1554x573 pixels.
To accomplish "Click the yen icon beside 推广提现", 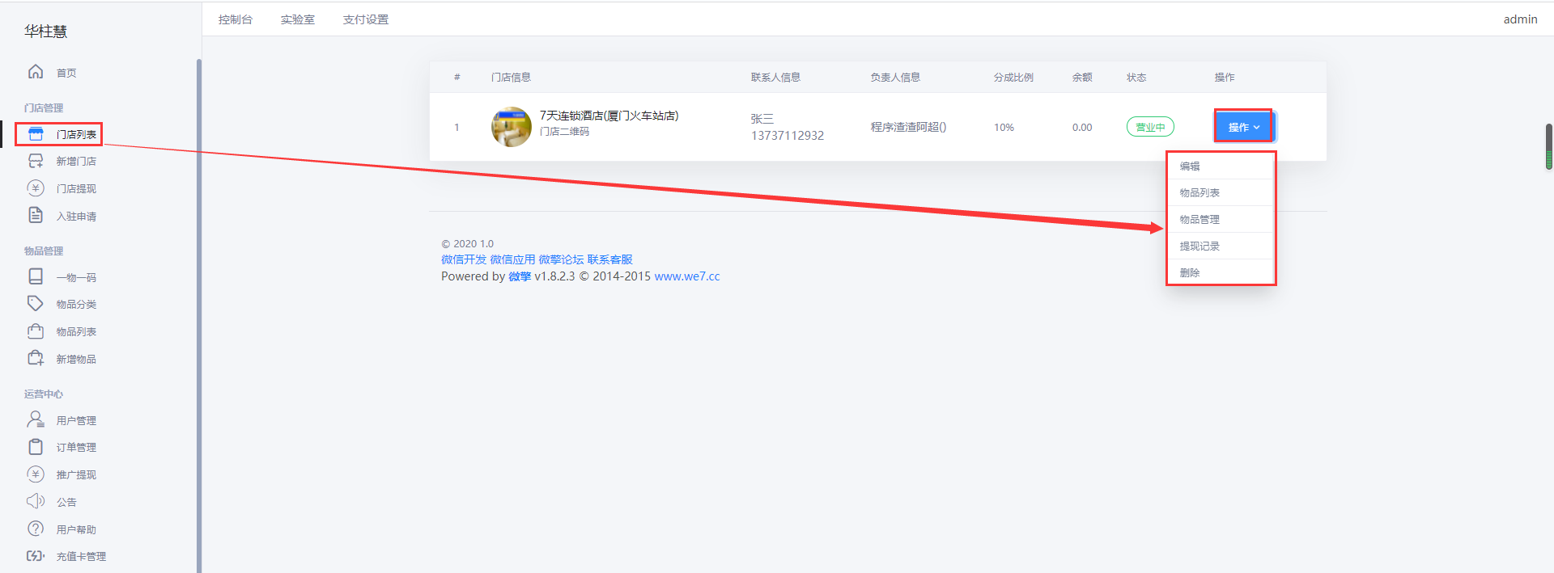I will click(x=36, y=474).
